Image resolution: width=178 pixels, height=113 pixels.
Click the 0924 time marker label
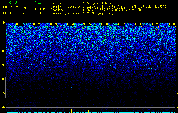point(70,24)
